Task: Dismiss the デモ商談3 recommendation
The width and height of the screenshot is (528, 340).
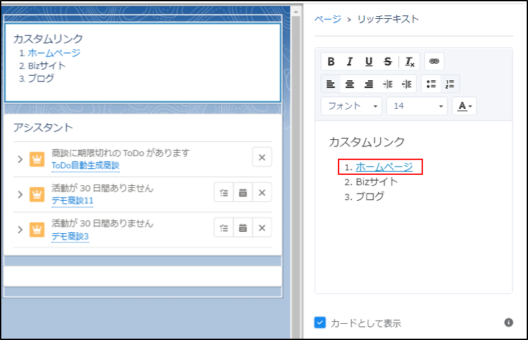Action: pyautogui.click(x=262, y=228)
